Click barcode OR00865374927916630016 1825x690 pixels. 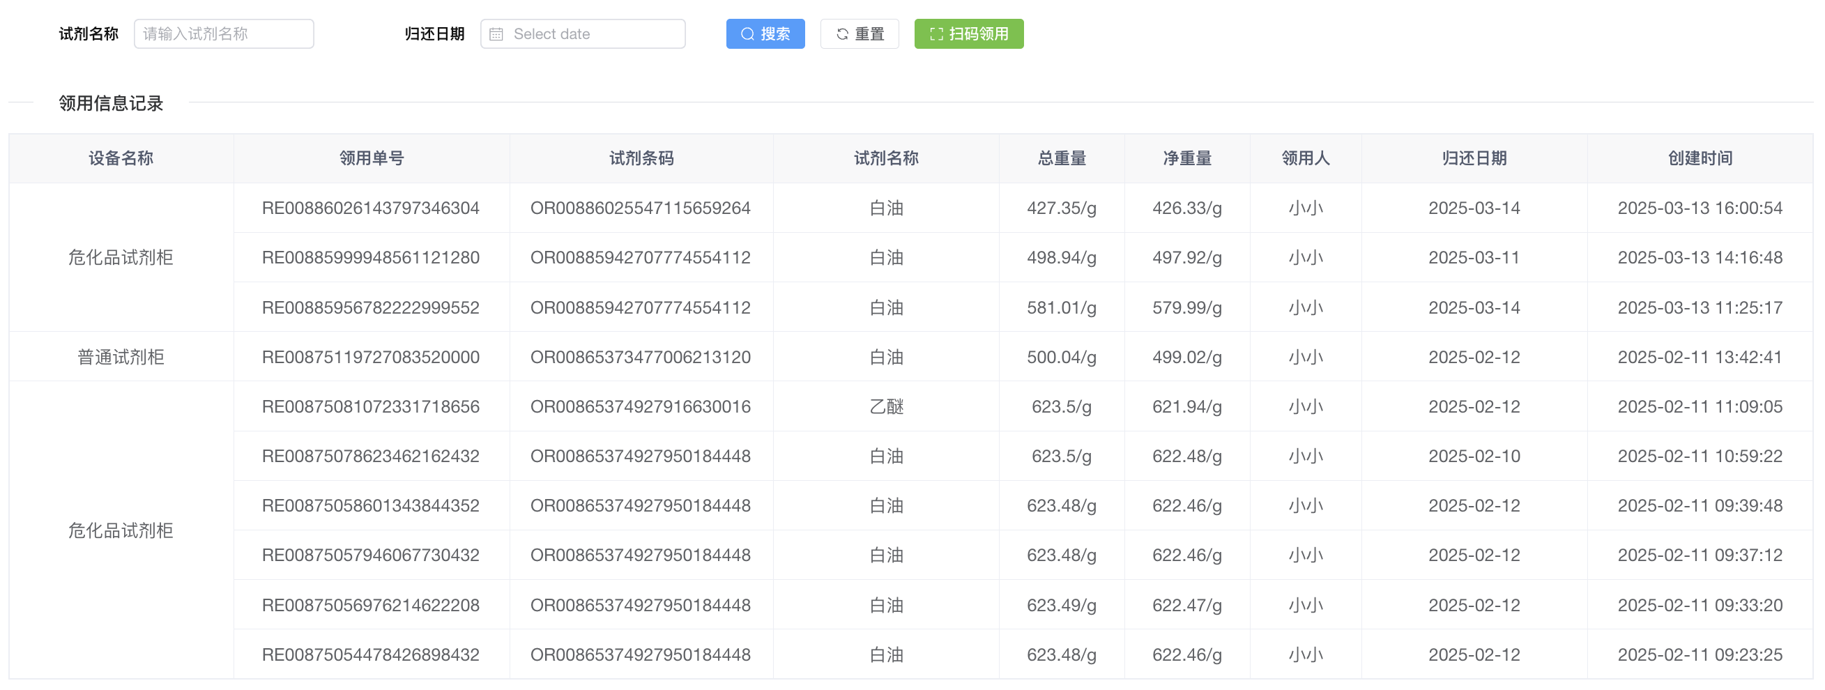pyautogui.click(x=641, y=406)
